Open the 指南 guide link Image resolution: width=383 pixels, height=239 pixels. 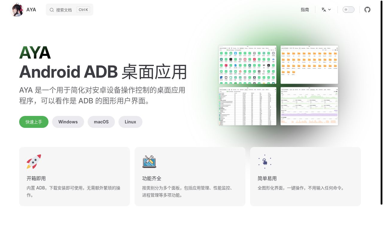[x=305, y=10]
